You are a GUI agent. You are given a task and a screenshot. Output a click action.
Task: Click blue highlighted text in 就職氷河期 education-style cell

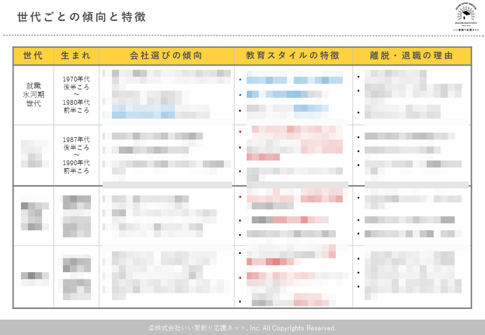click(291, 80)
